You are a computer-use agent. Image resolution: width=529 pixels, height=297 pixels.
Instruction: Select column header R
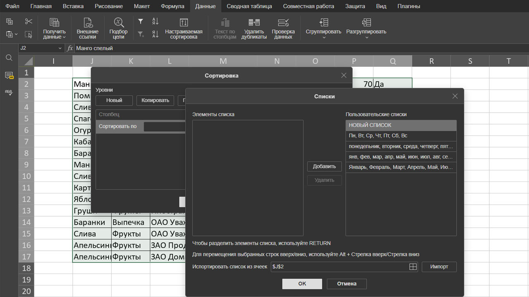431,61
